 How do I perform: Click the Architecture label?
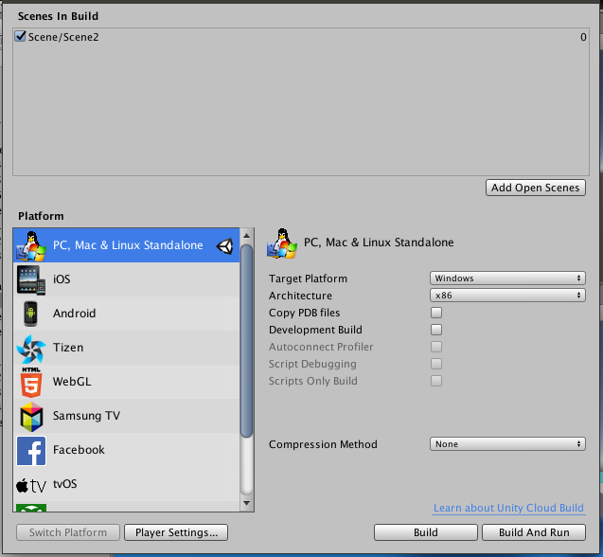pos(300,296)
